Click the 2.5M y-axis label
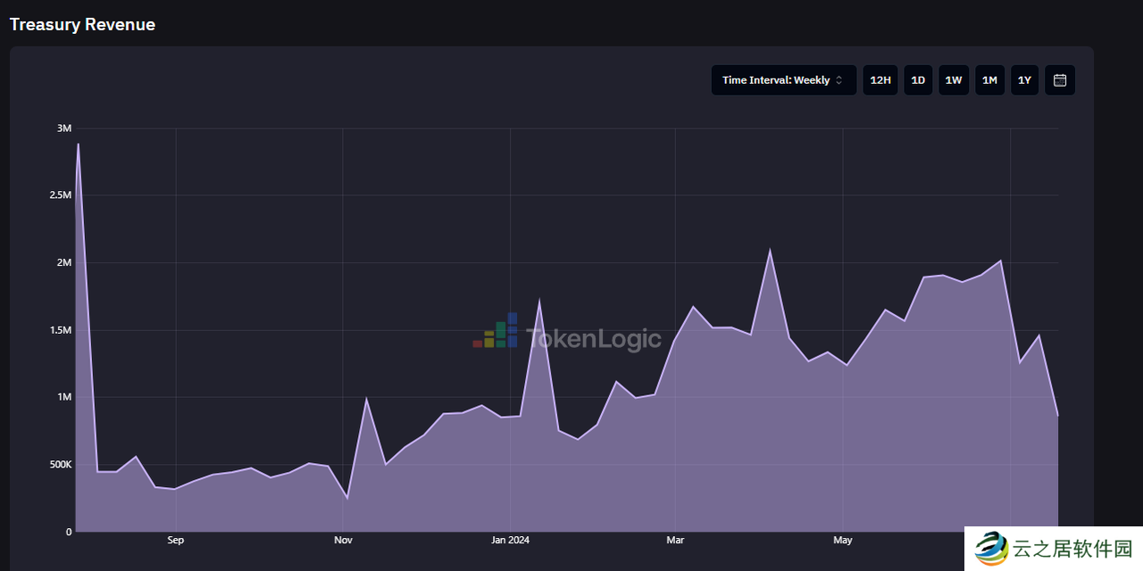This screenshot has height=571, width=1143. (60, 195)
